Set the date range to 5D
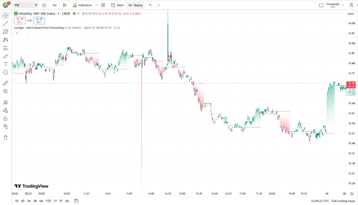The height and width of the screenshot is (205, 358). [23, 201]
